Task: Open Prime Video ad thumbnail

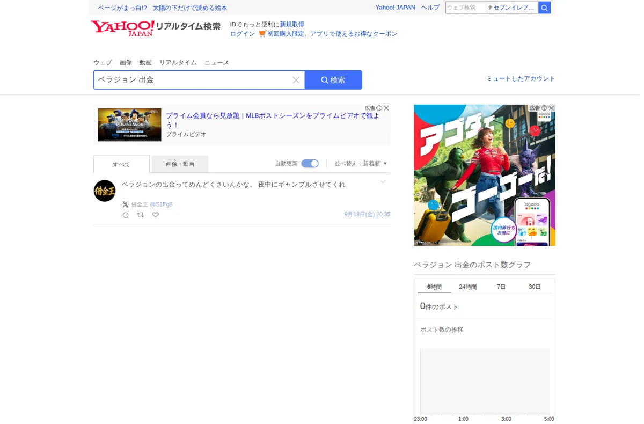Action: 129,125
